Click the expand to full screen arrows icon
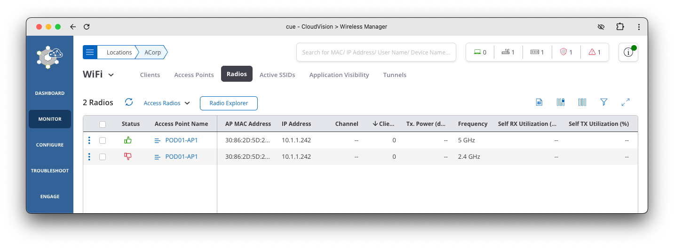This screenshot has height=248, width=674. [625, 102]
